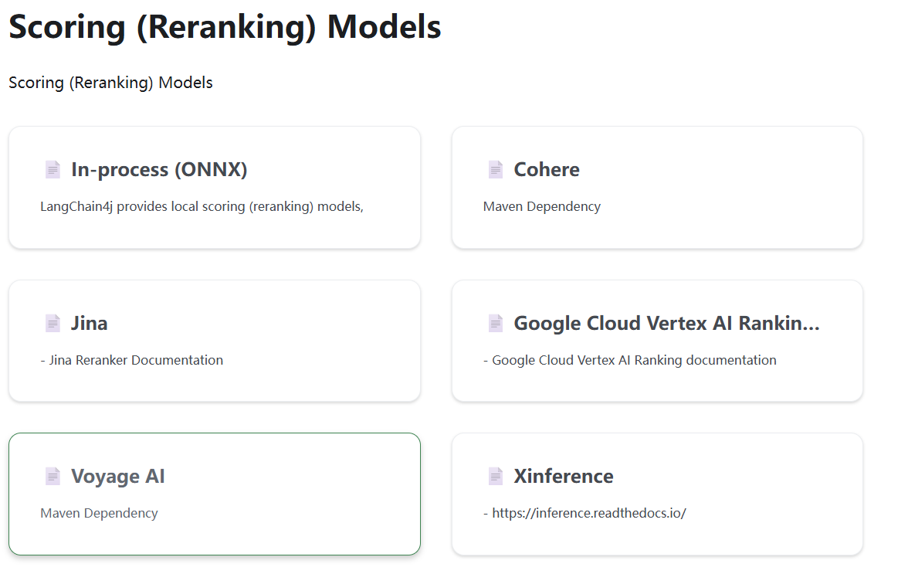Open the Xinference card title

[x=564, y=476]
